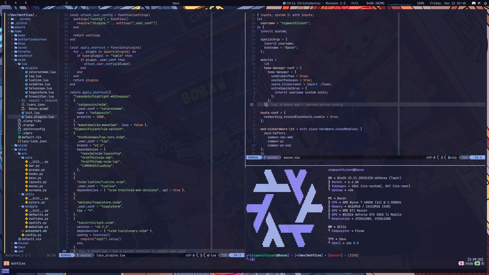Select the git branch 'master' indicator

85,255
